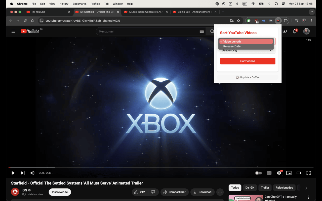The width and height of the screenshot is (322, 201).
Task: Click the Download button
Action: click(x=203, y=192)
